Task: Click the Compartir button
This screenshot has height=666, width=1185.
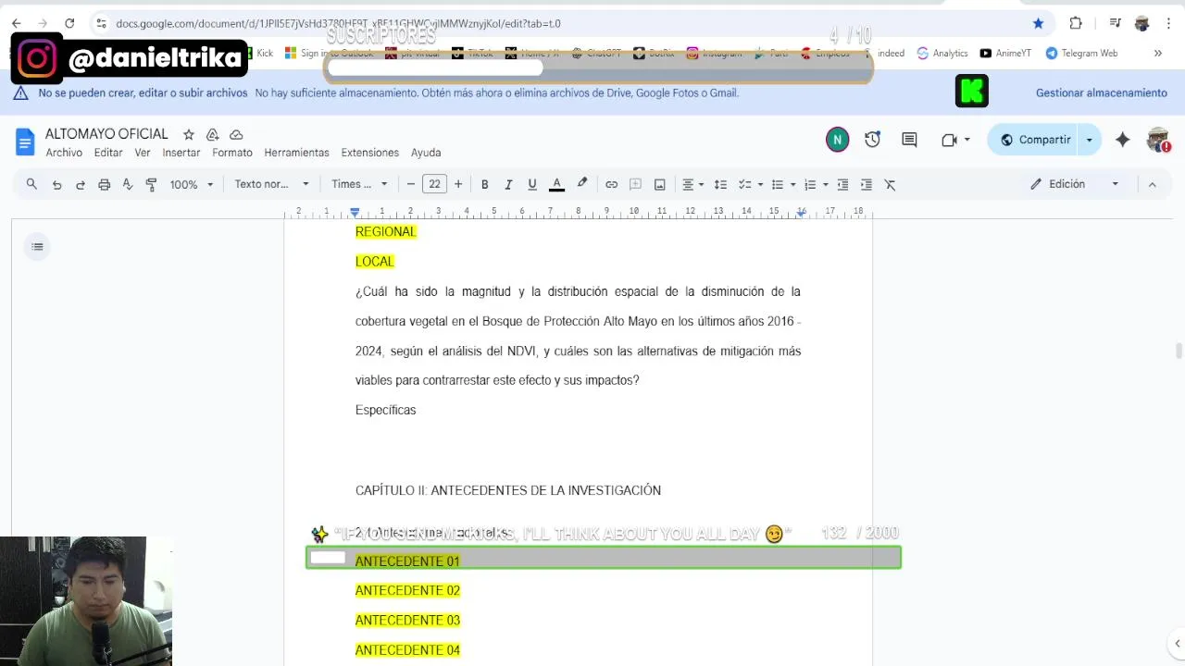Action: [1035, 140]
